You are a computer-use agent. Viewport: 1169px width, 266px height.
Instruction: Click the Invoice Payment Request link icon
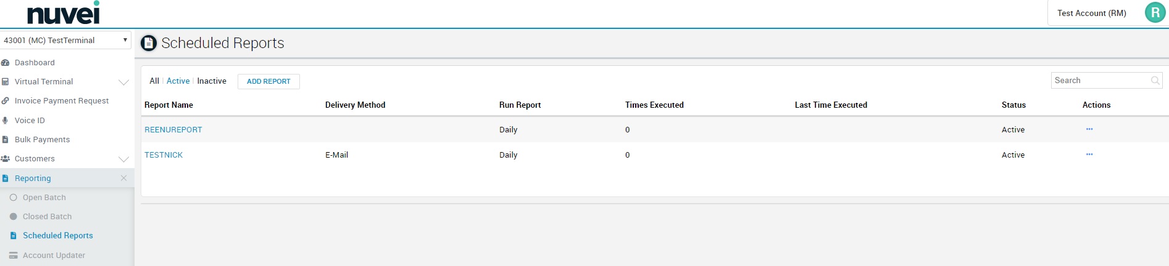(6, 101)
